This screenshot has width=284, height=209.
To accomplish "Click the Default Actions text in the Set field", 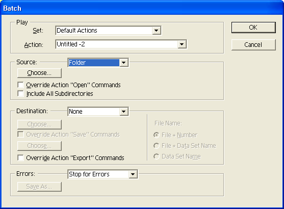I will tap(77, 31).
